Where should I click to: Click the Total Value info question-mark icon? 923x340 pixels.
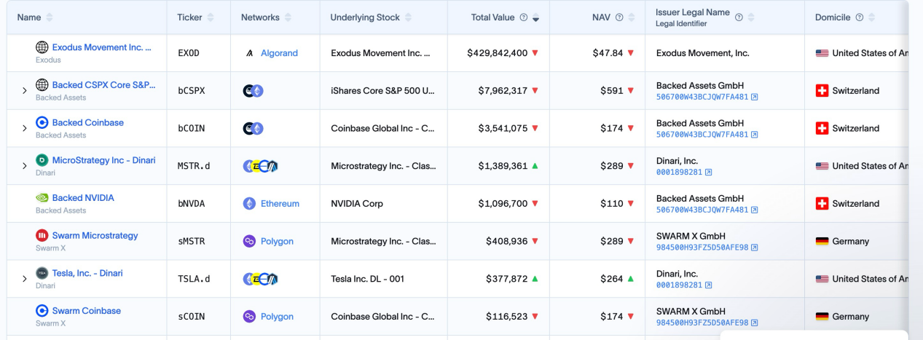(523, 17)
